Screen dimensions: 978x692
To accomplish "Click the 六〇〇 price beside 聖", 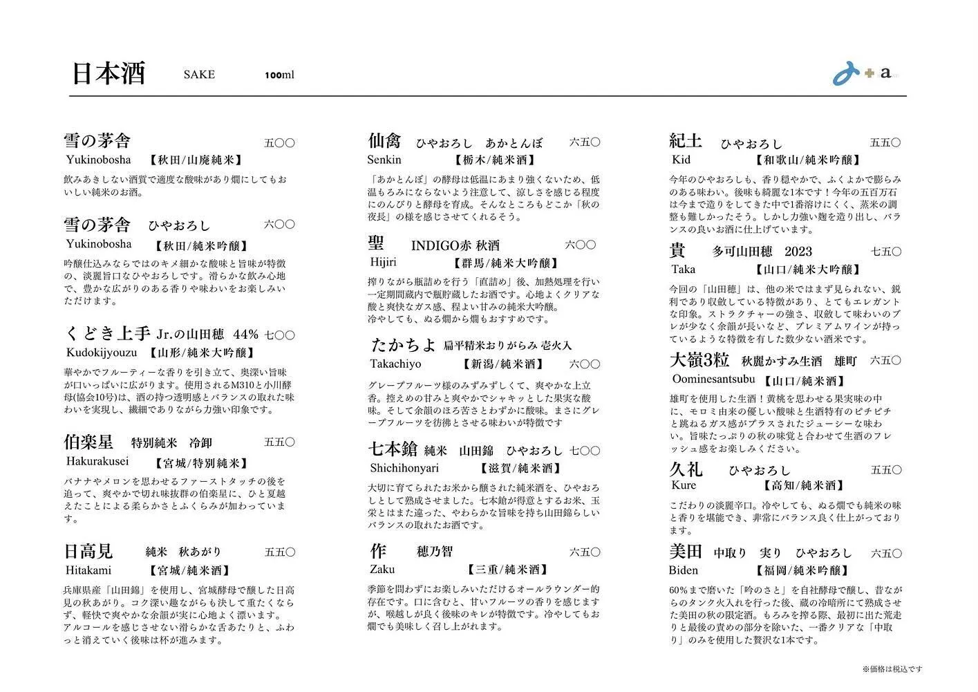I will (580, 245).
